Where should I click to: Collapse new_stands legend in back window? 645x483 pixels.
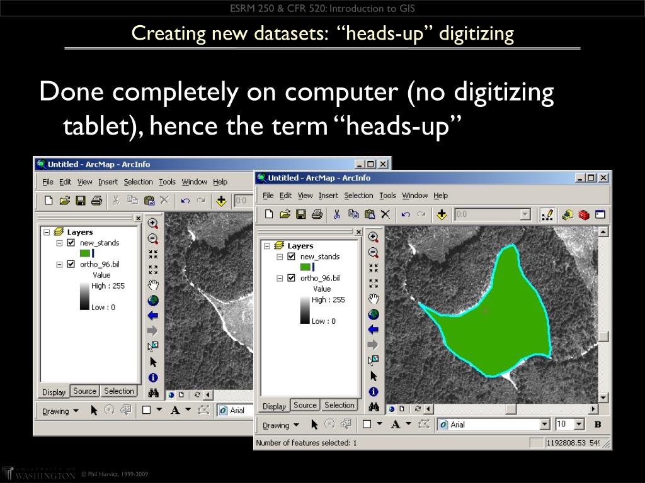tap(59, 243)
